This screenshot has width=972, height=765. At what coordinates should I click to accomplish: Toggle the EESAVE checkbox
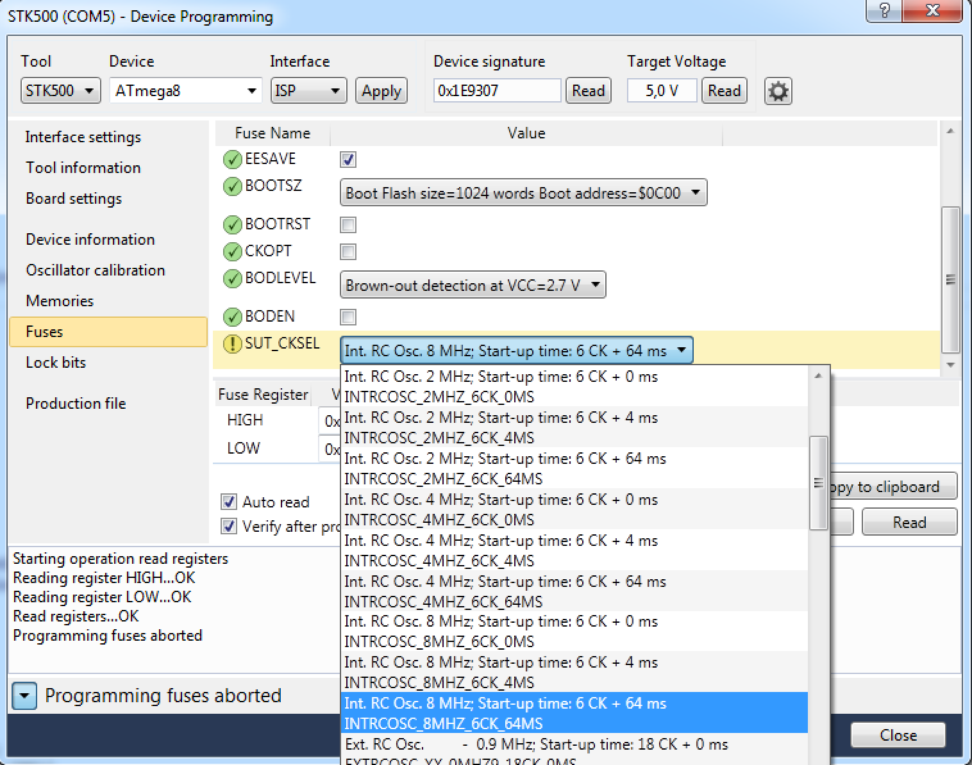348,160
